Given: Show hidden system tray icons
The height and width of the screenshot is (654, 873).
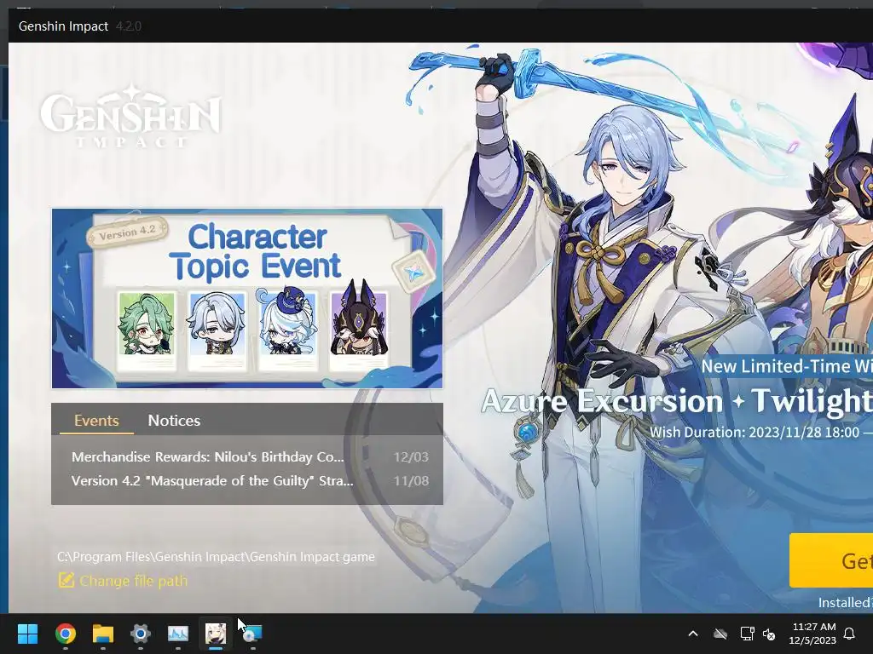Looking at the screenshot, I should click(693, 634).
